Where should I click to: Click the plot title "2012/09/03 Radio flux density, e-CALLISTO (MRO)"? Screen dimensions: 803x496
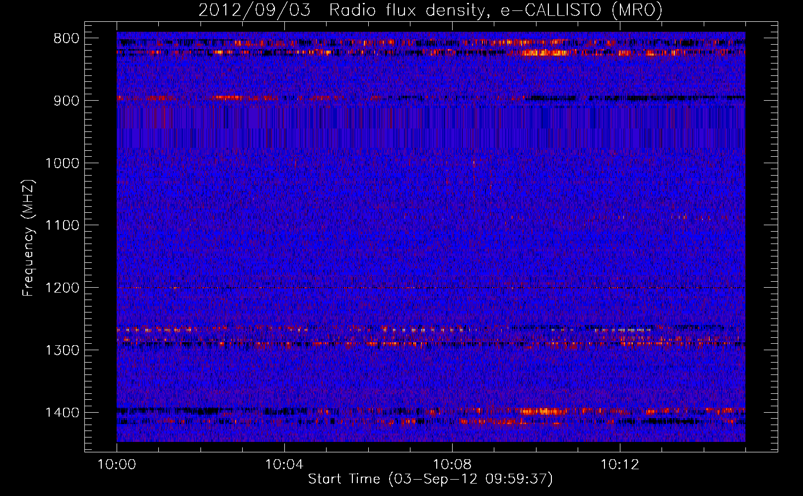(x=430, y=10)
